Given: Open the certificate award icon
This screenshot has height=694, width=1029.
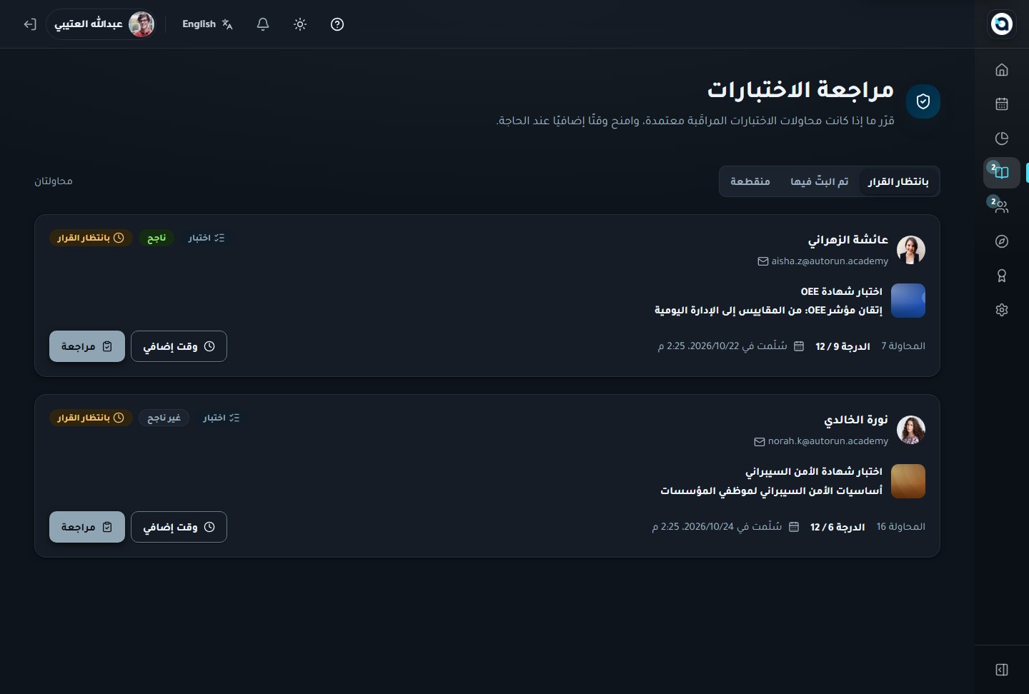Looking at the screenshot, I should tap(1002, 276).
